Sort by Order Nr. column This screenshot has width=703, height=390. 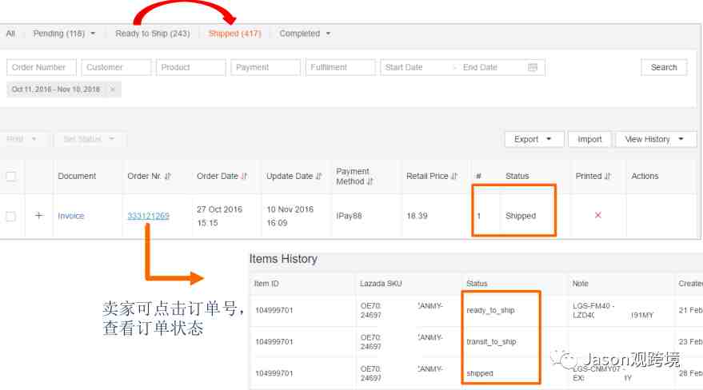(167, 176)
